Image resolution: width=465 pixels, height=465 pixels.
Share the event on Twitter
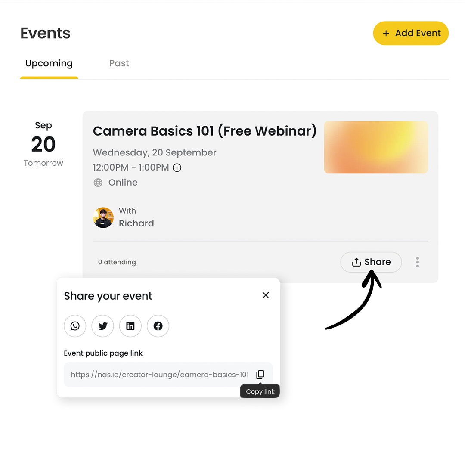[x=102, y=326]
